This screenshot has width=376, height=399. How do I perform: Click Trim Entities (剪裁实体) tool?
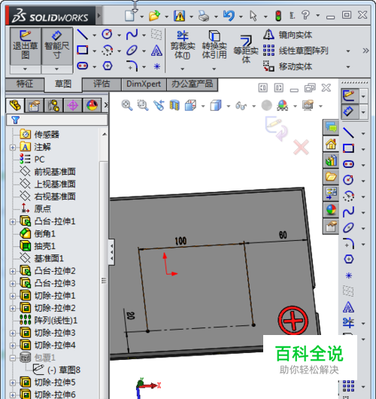tap(182, 44)
